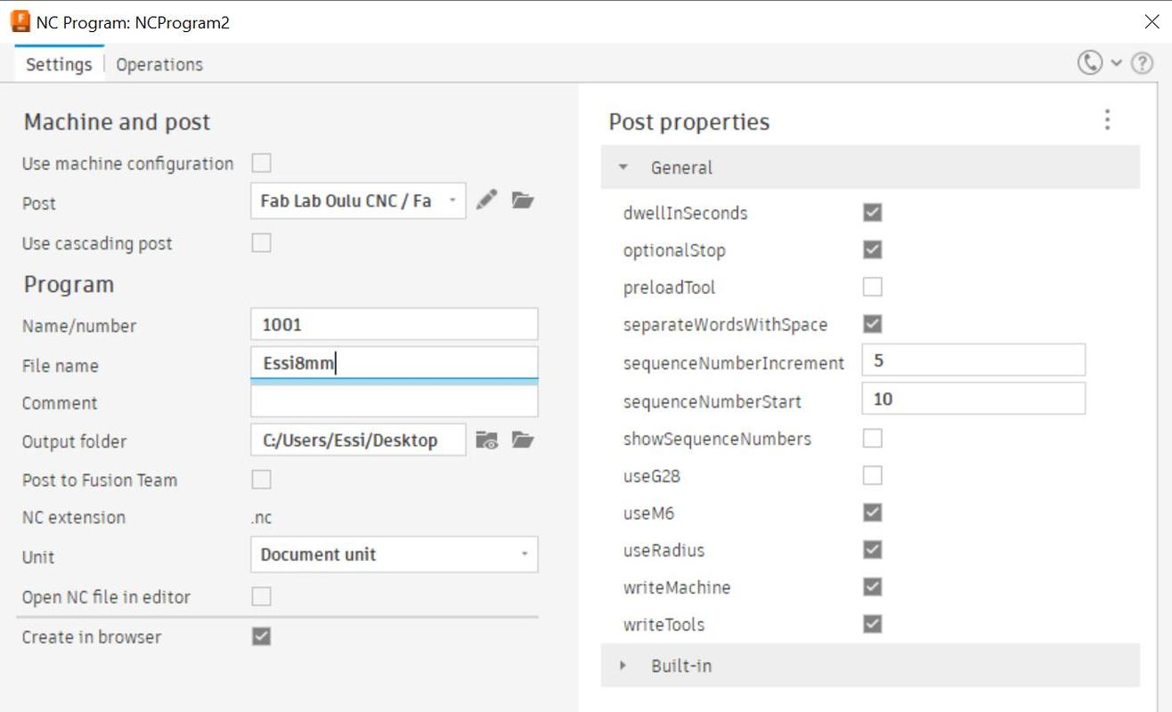Enable showSequenceNumbers checkbox
Image resolution: width=1172 pixels, height=712 pixels.
(873, 438)
